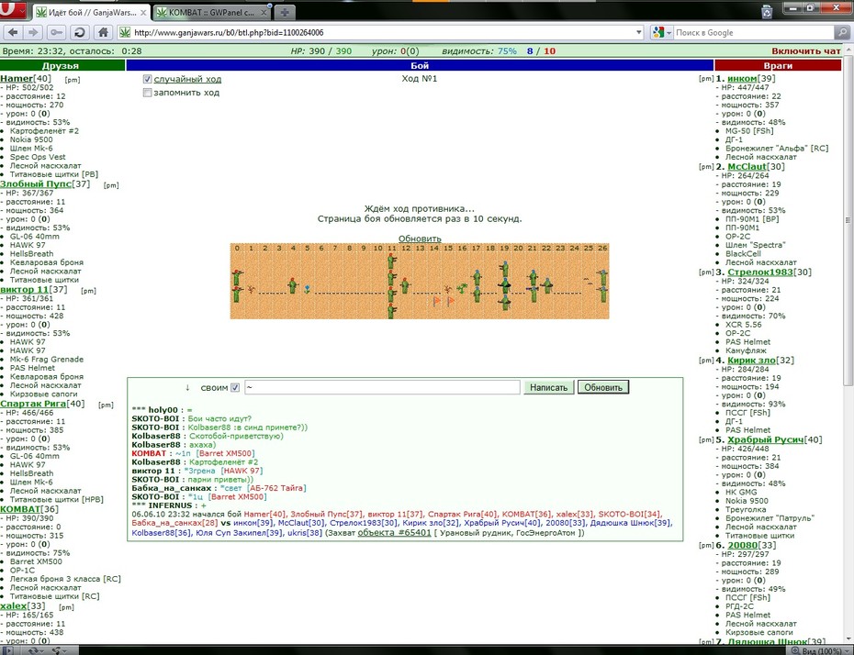Click 'MG-50 [FSh]' item under инком

point(749,130)
